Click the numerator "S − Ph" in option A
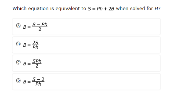This screenshot has height=108, width=182. click(x=40, y=25)
